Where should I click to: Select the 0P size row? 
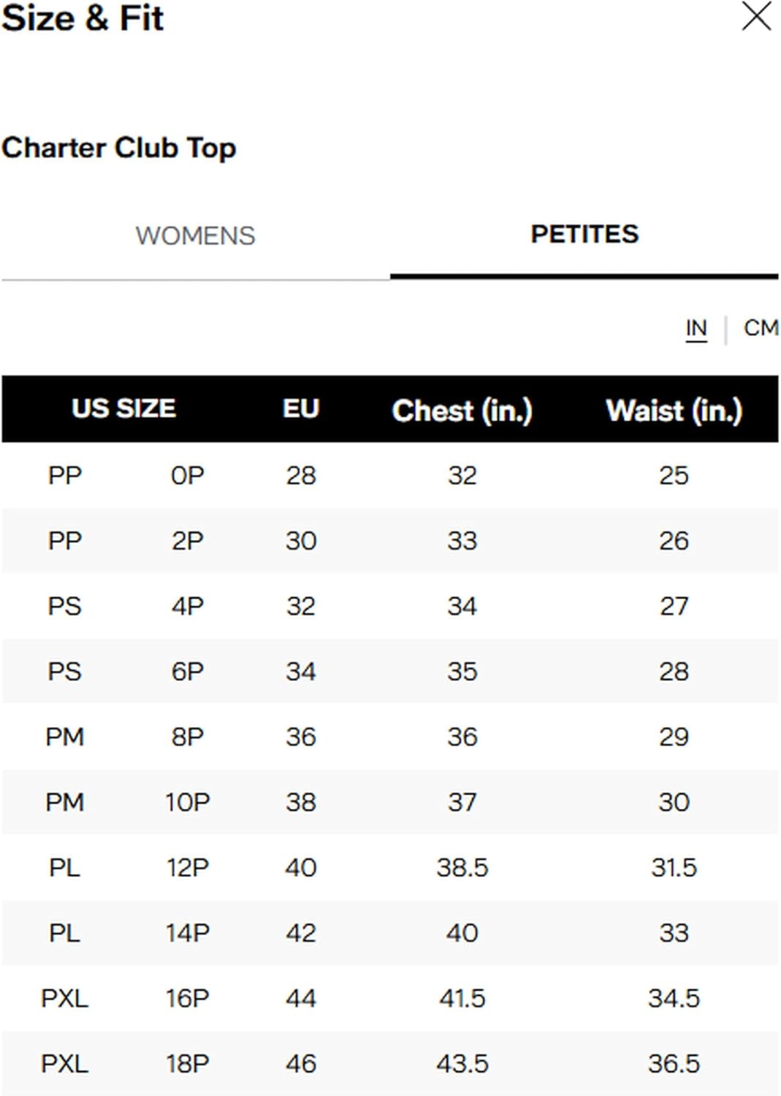(x=390, y=476)
